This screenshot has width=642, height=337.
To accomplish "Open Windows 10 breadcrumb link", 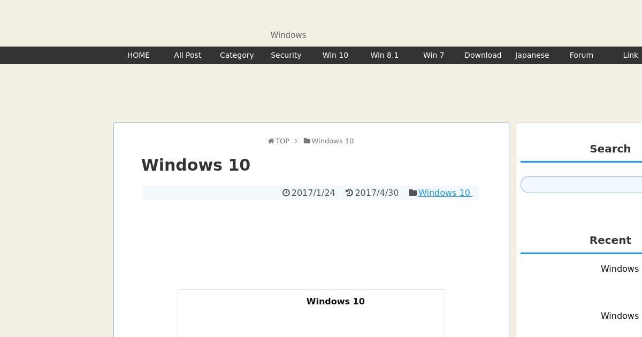I will tap(333, 141).
